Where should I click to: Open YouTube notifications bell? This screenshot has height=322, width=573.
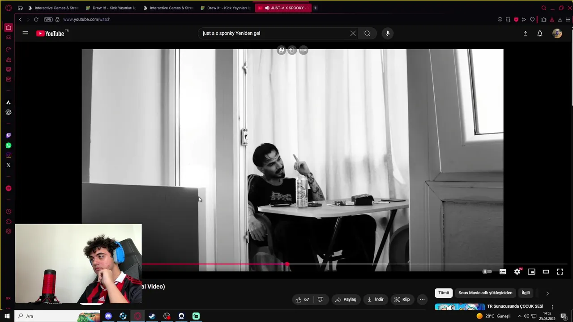coord(540,33)
